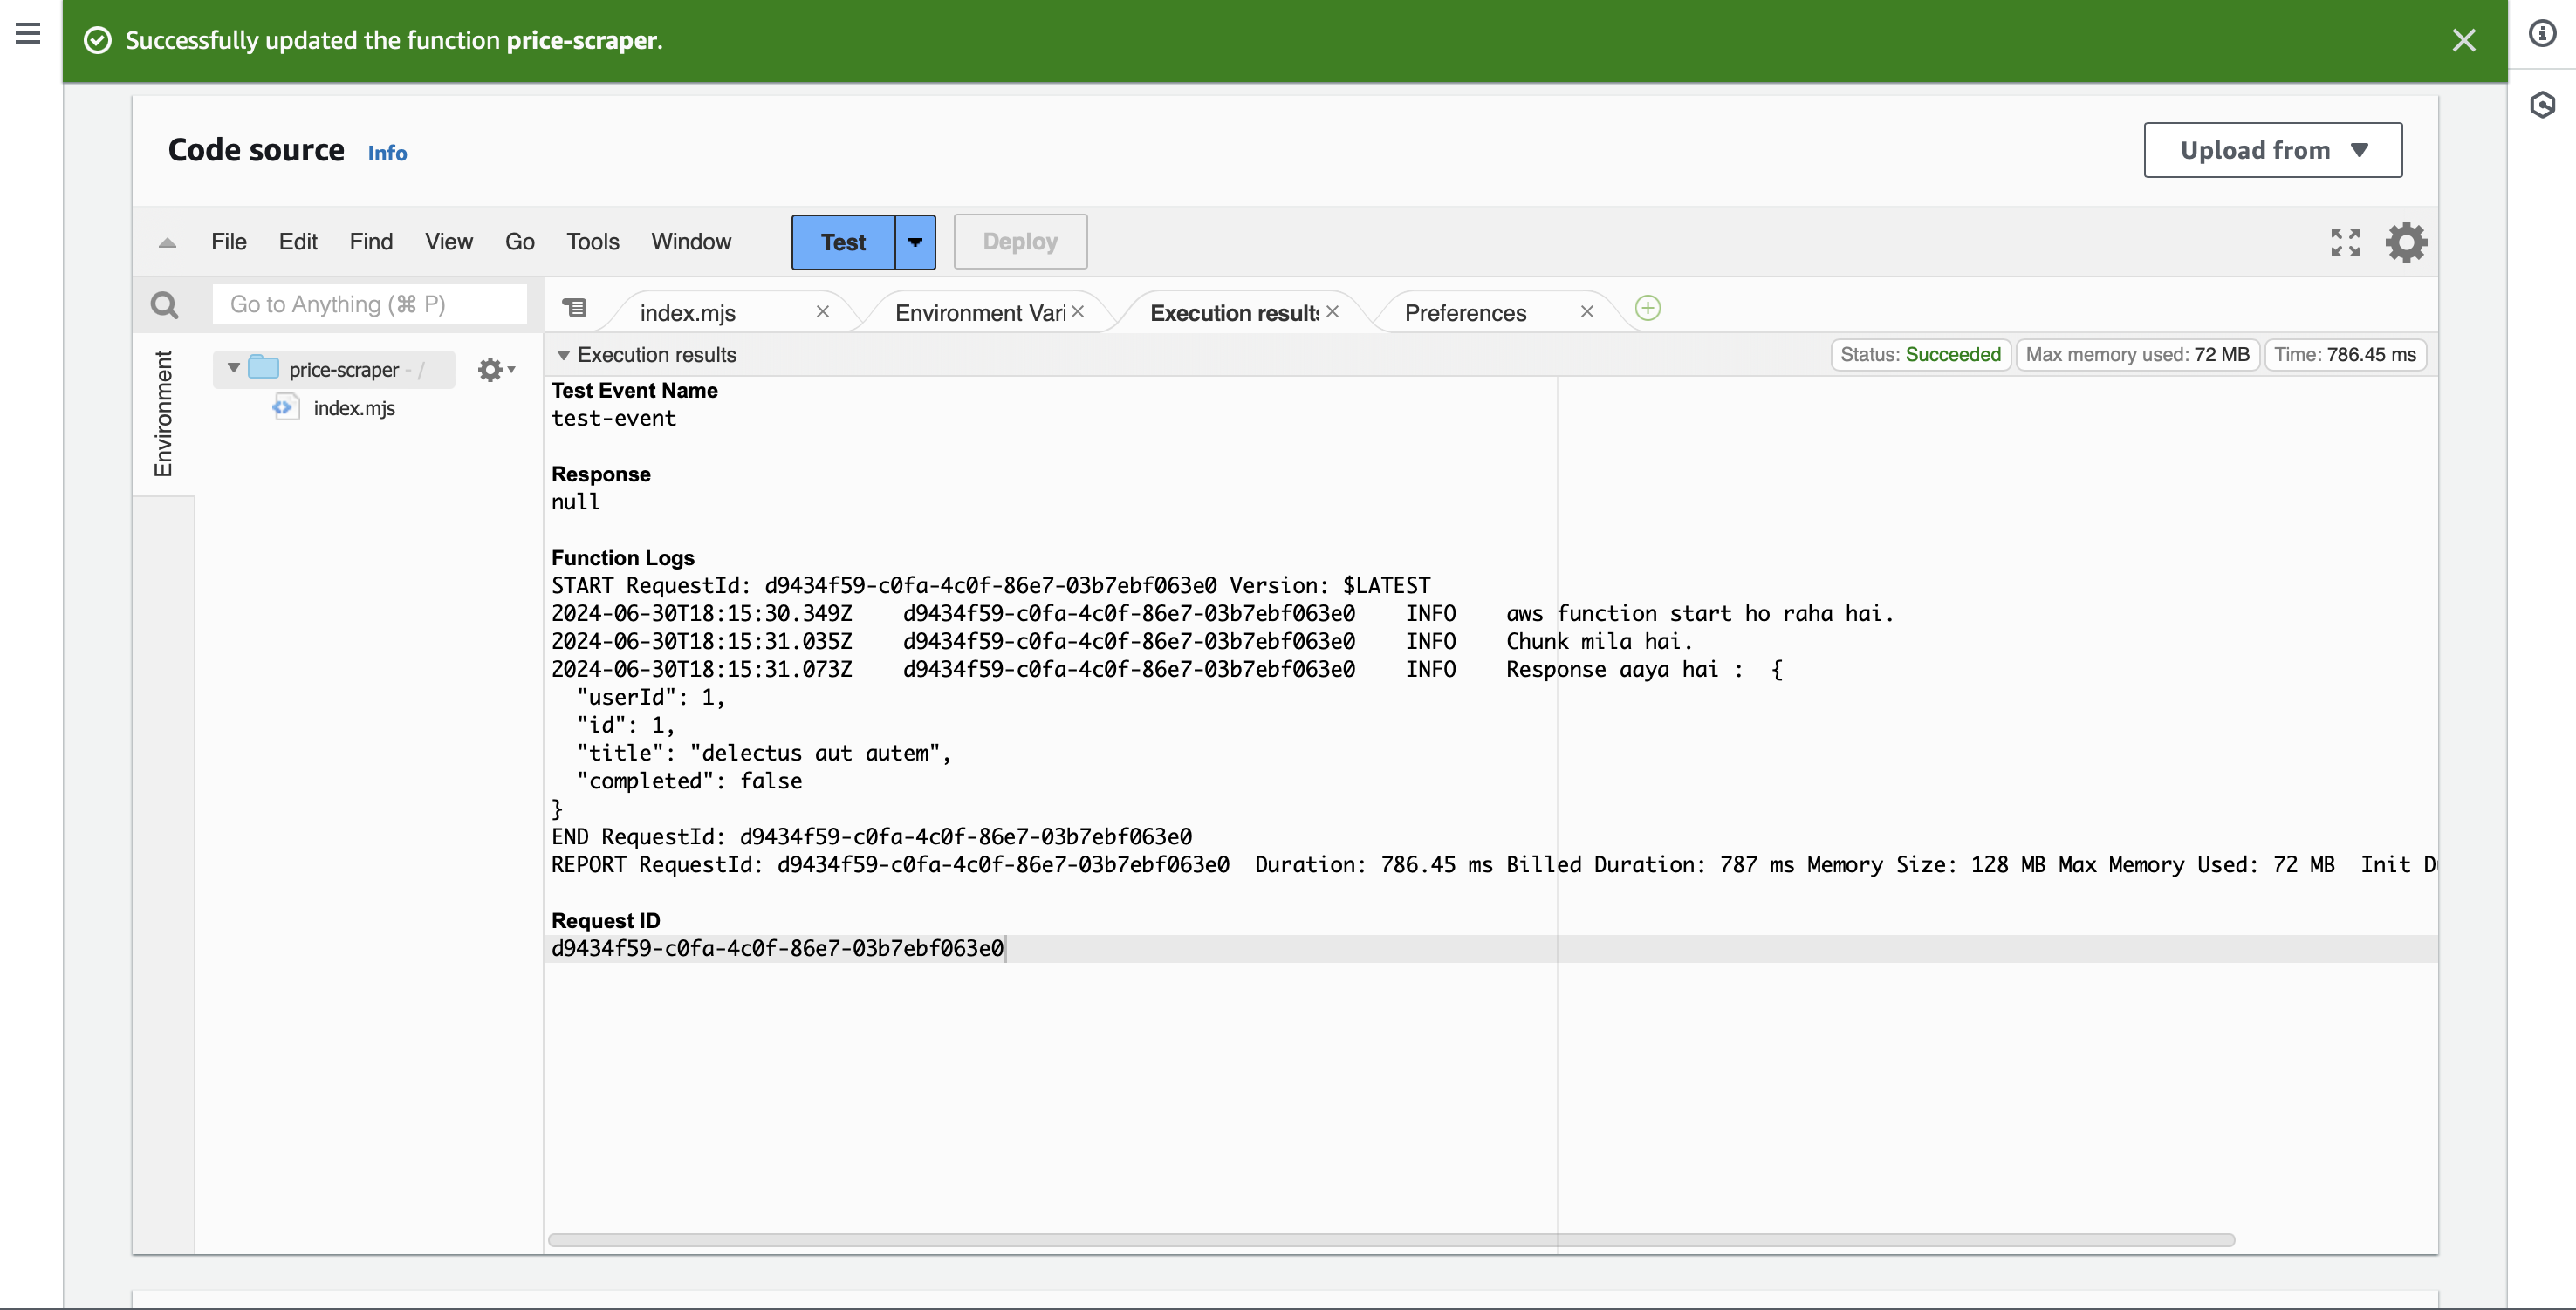Toggle fullscreen editor mode icon
The image size is (2576, 1310).
click(x=2345, y=242)
